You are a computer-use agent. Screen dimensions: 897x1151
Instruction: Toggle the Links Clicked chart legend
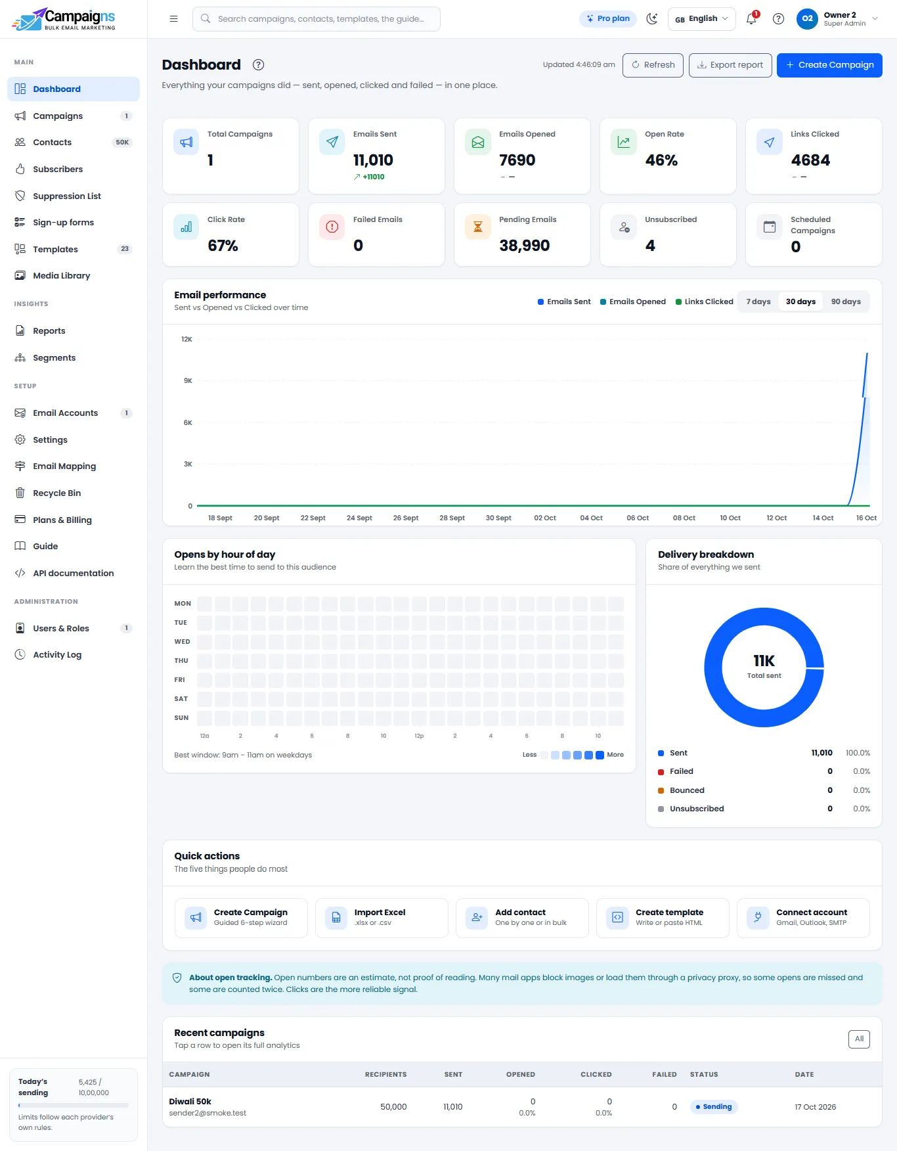pos(704,302)
